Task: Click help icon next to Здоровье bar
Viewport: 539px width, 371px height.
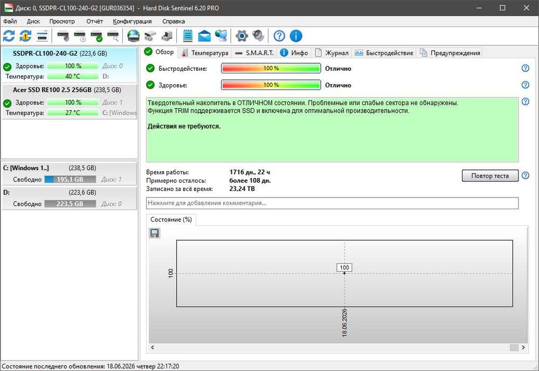Action: click(x=525, y=85)
